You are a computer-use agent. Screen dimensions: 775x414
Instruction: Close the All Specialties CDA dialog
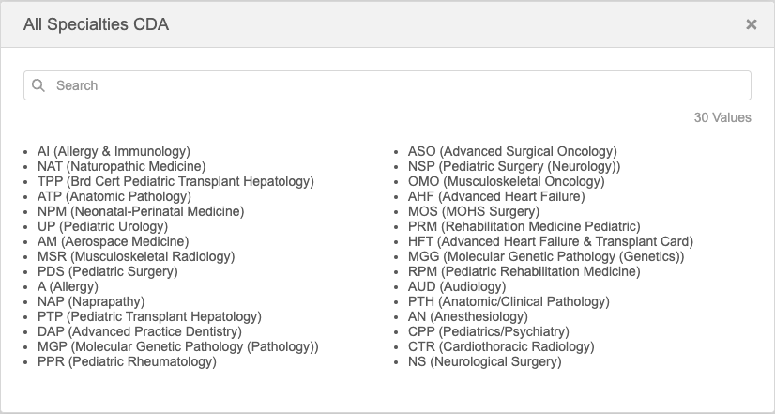(x=751, y=24)
